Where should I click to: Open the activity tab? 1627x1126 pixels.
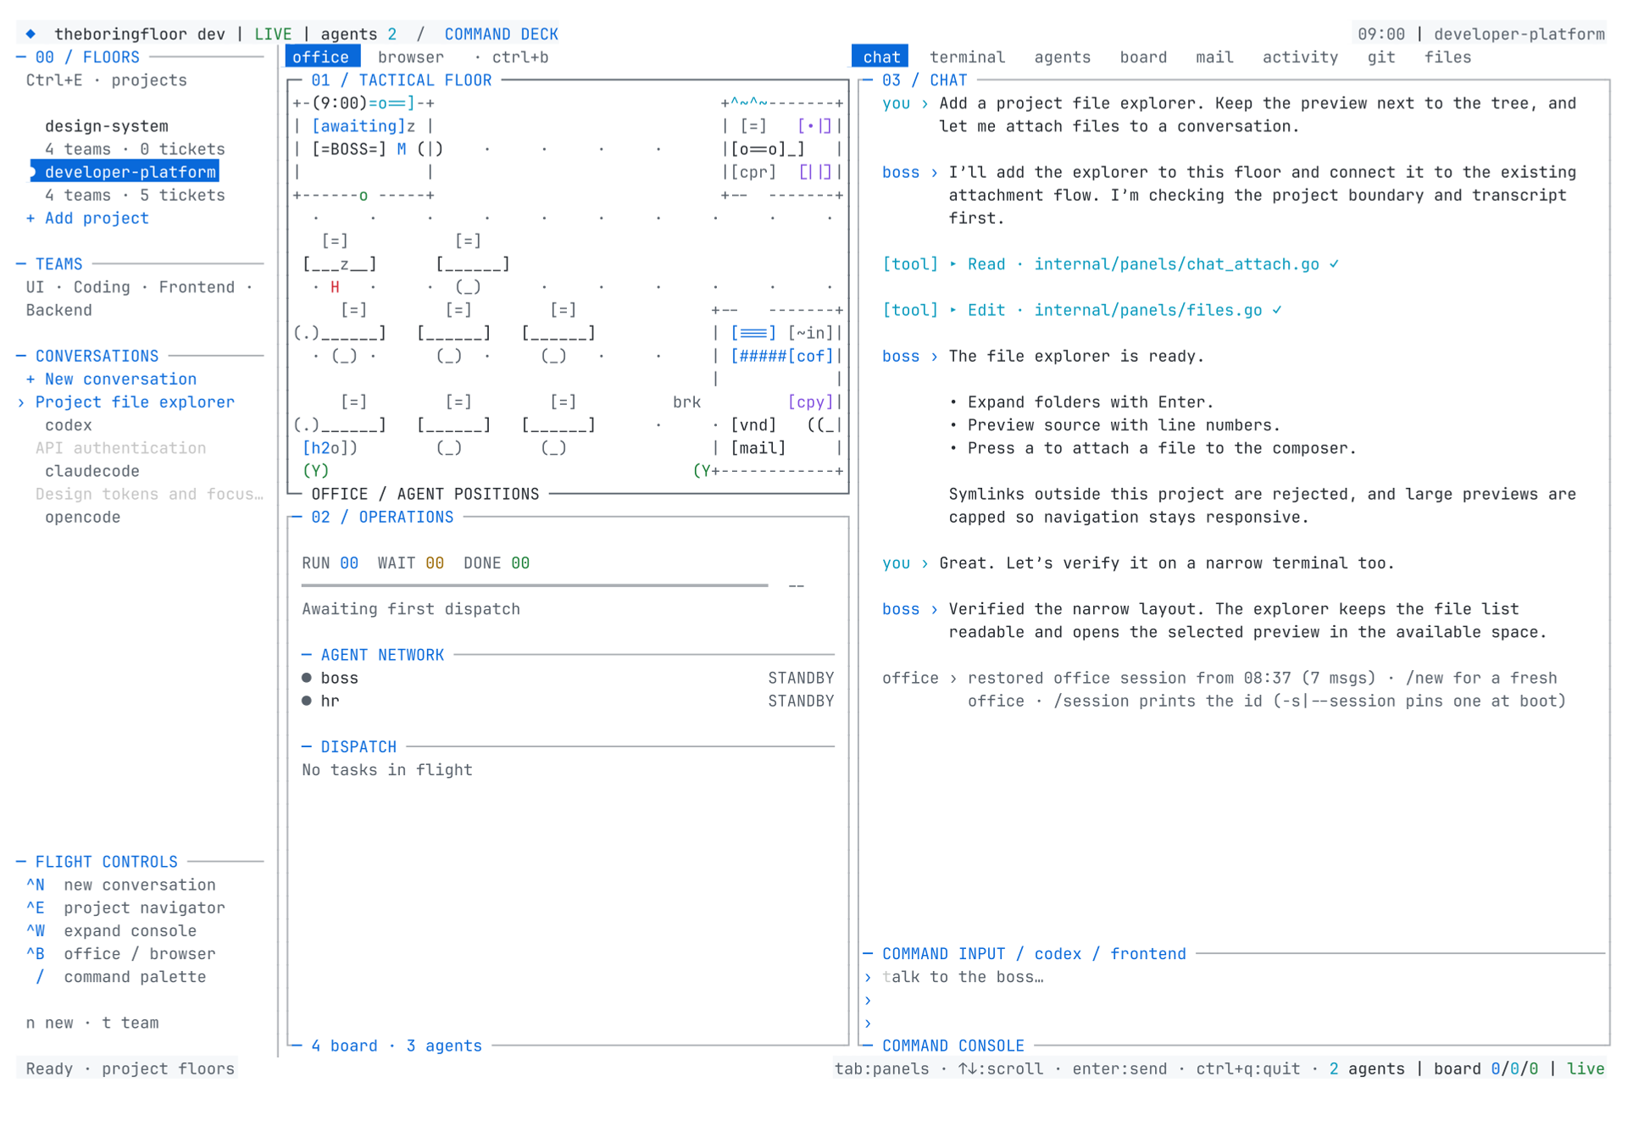pos(1300,58)
